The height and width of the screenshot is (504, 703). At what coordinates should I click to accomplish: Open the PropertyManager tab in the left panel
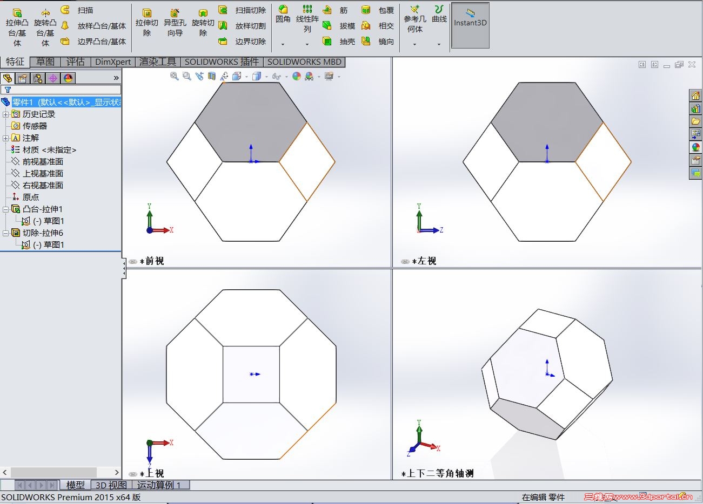23,78
